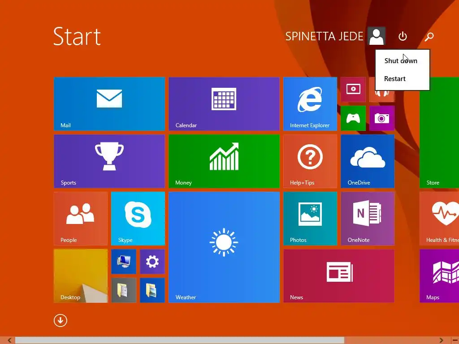Launch Internet Explorer tile

click(x=310, y=104)
